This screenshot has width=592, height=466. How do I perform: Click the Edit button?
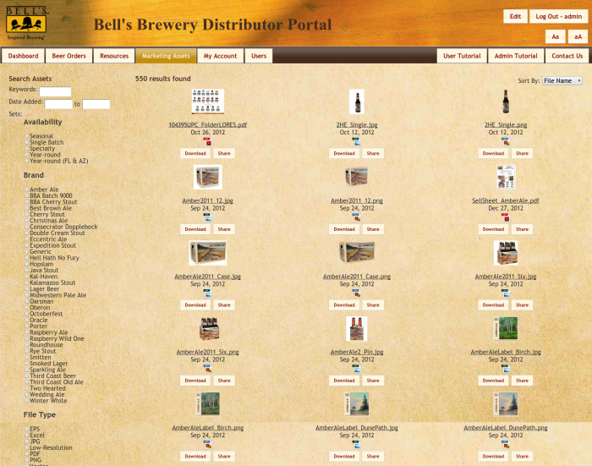click(x=515, y=16)
